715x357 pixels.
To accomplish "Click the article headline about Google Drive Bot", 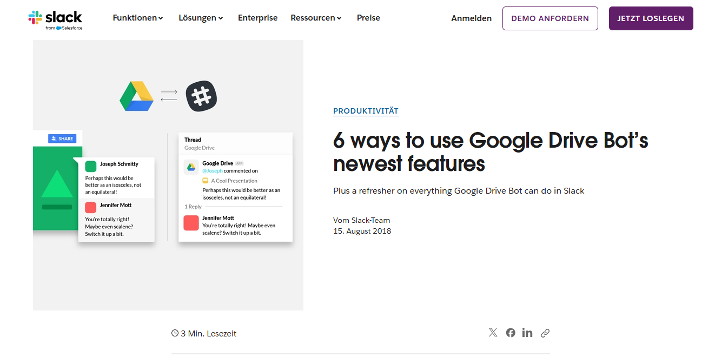I will pos(491,152).
